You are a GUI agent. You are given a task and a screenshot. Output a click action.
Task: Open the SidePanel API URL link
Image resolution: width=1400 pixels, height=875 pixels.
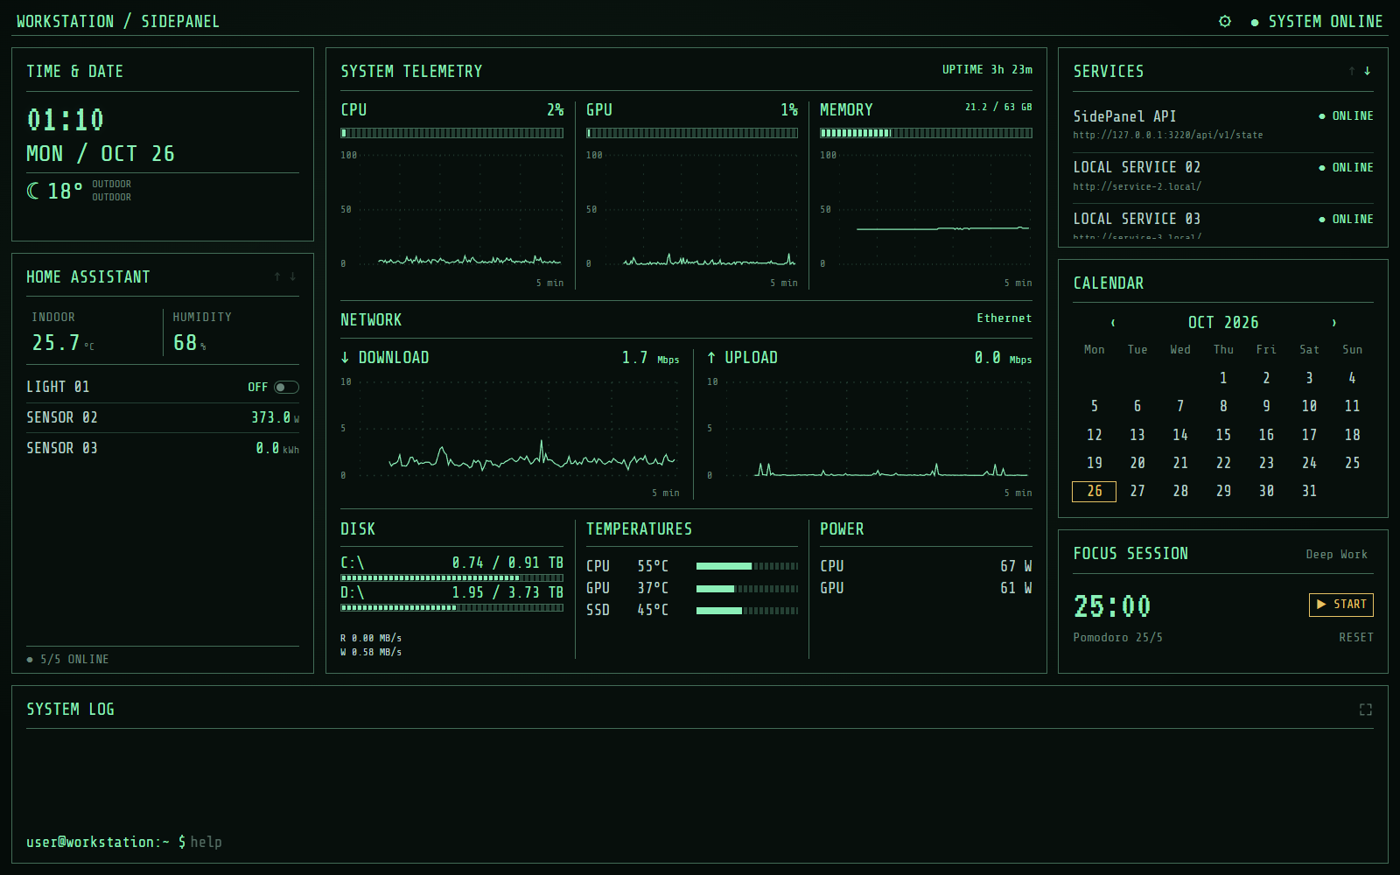(1168, 135)
